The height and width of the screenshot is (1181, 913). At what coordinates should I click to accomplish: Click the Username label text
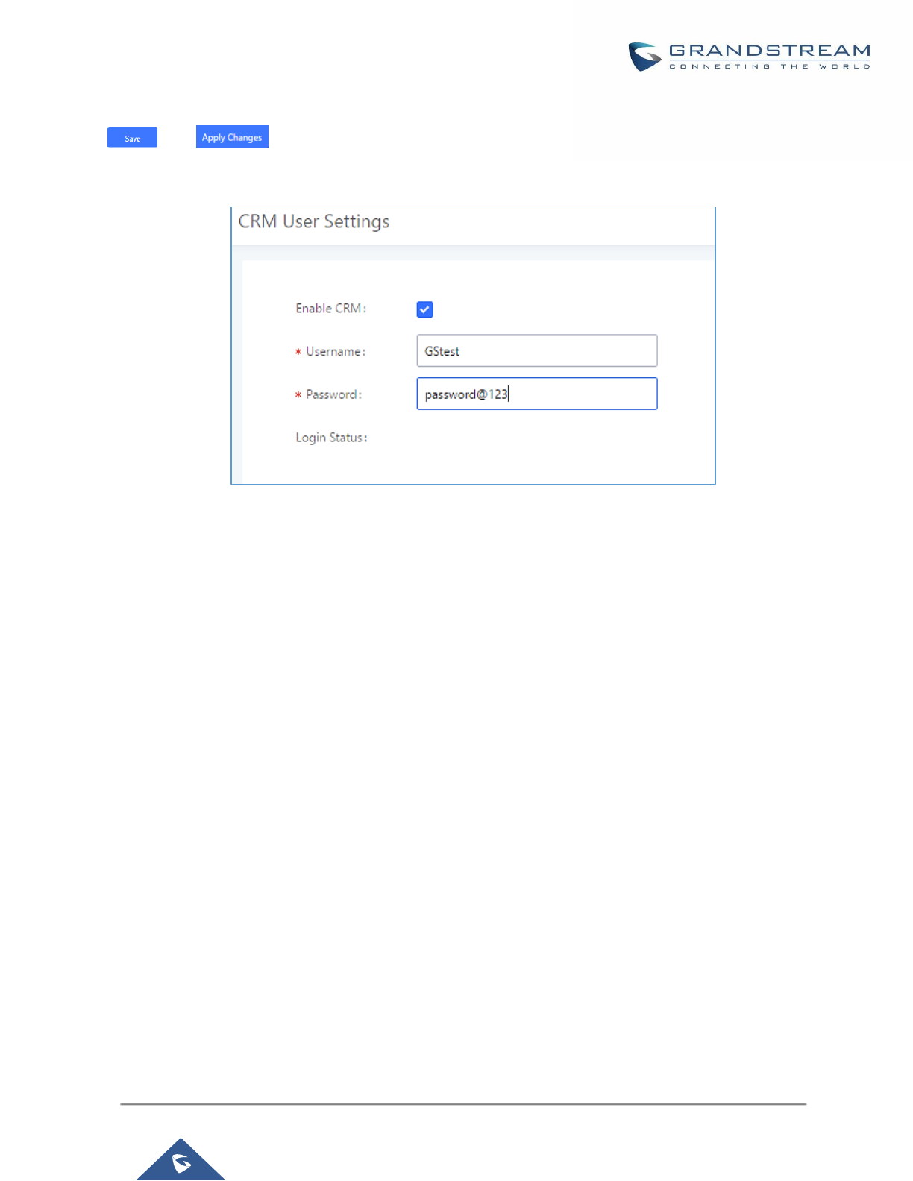336,351
